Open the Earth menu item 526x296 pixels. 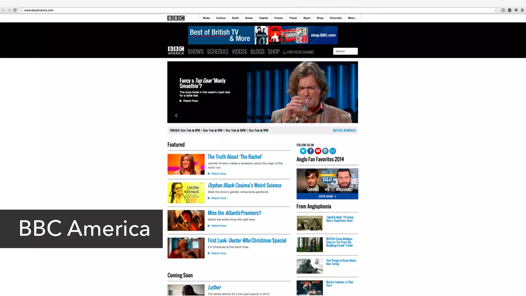click(235, 18)
